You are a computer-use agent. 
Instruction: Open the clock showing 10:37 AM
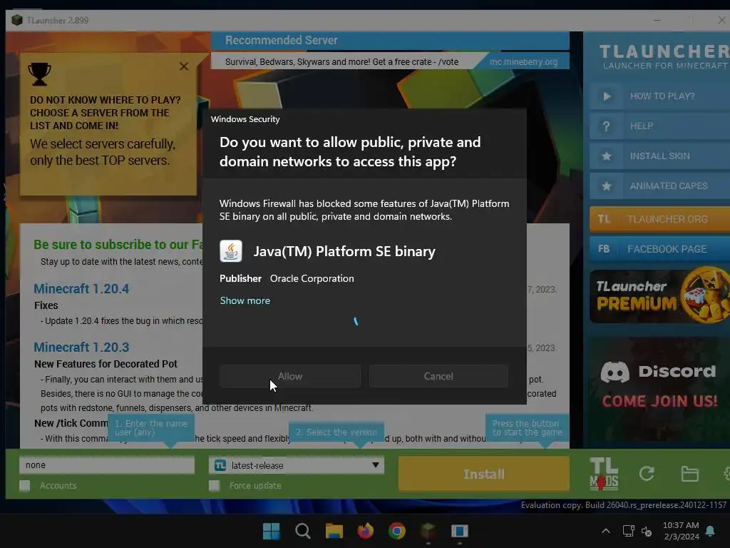[x=681, y=531]
